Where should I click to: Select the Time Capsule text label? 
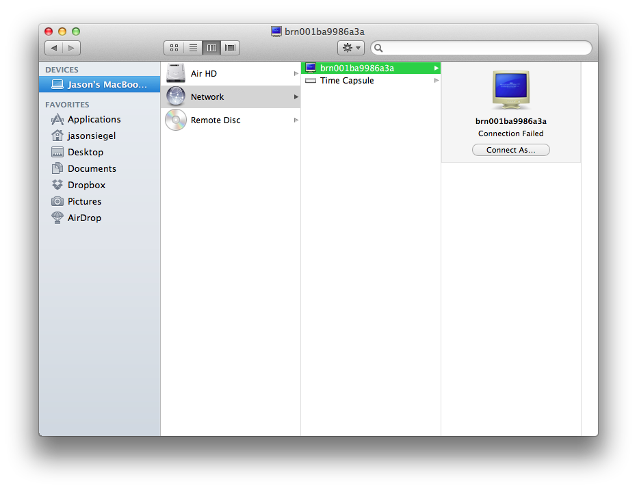pyautogui.click(x=346, y=81)
